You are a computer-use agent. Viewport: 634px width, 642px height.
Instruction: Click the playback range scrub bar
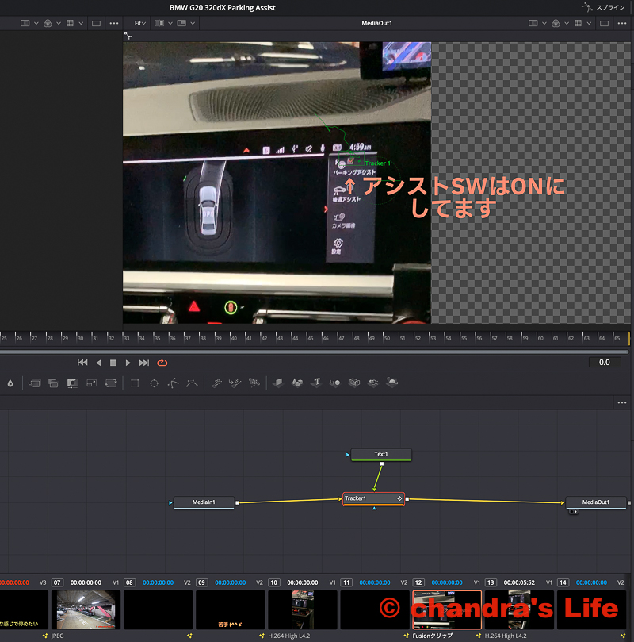[x=314, y=352]
